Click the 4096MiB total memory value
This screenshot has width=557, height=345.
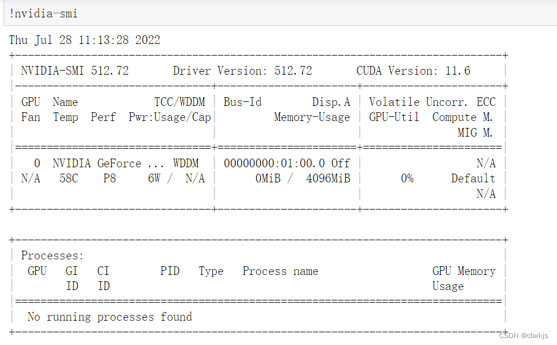point(328,178)
